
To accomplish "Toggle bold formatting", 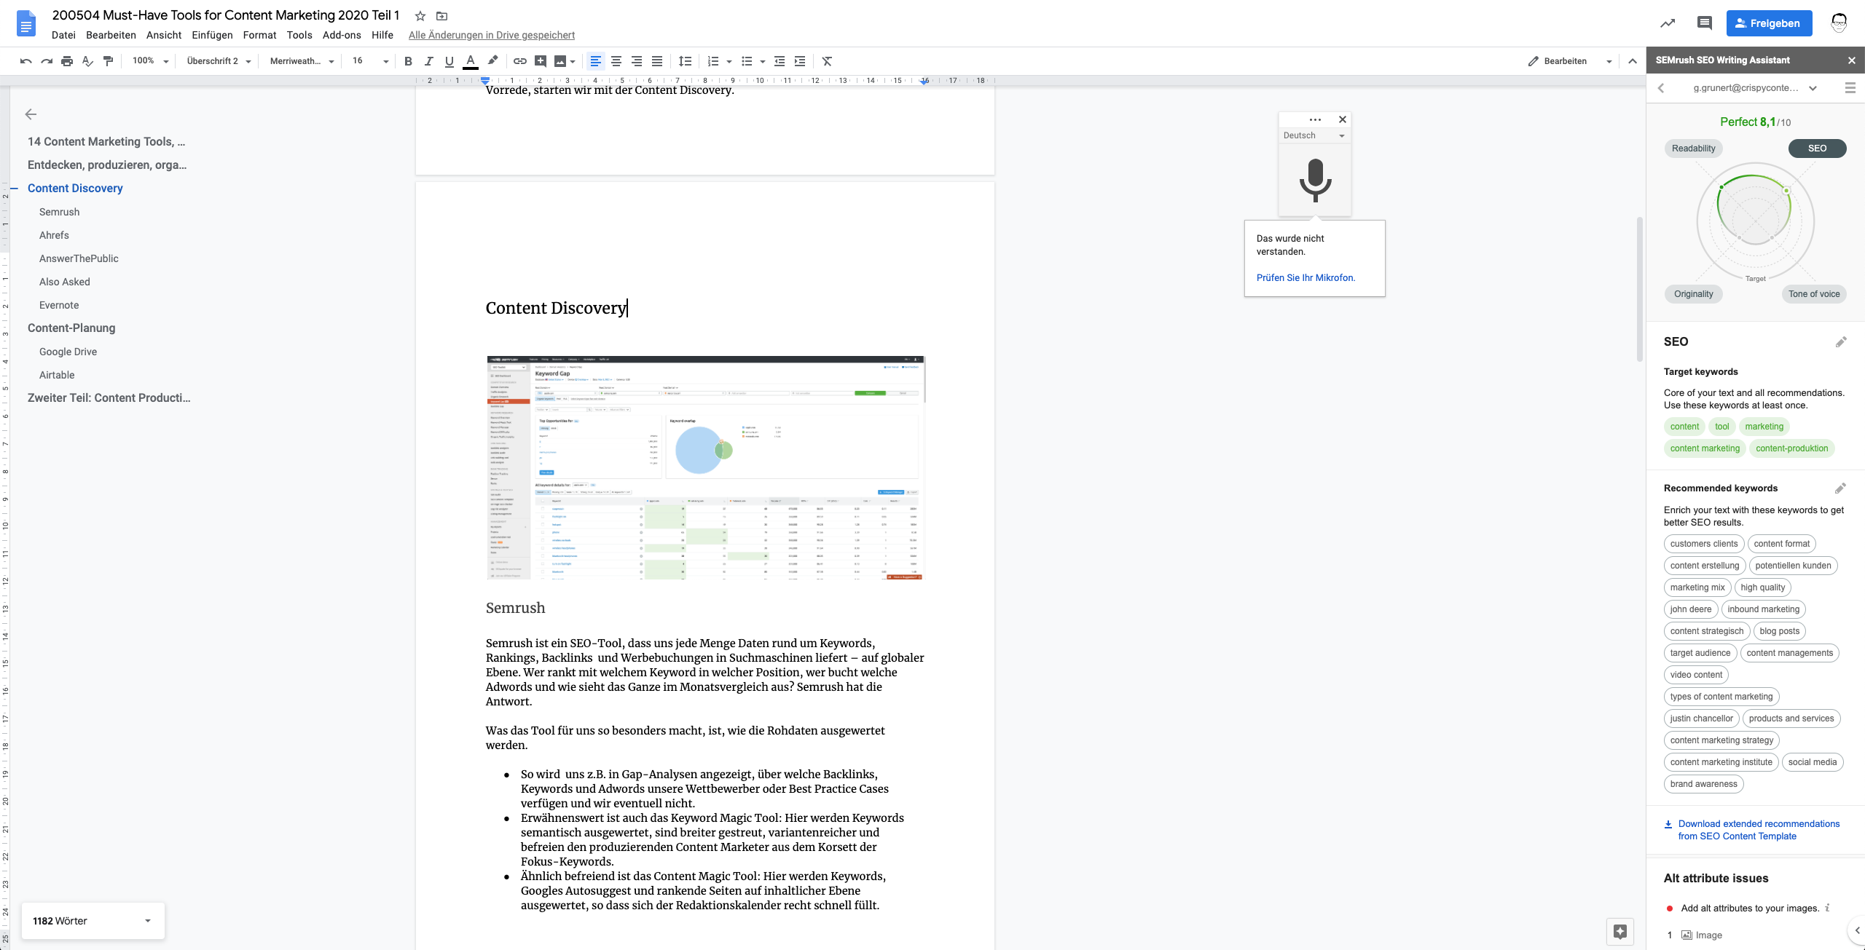I will [x=408, y=61].
